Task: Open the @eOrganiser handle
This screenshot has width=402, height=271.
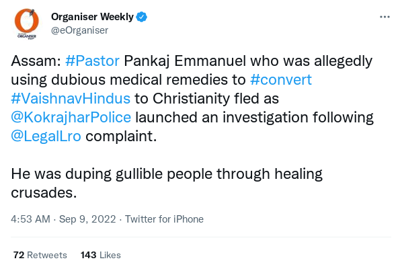Action: pos(80,30)
